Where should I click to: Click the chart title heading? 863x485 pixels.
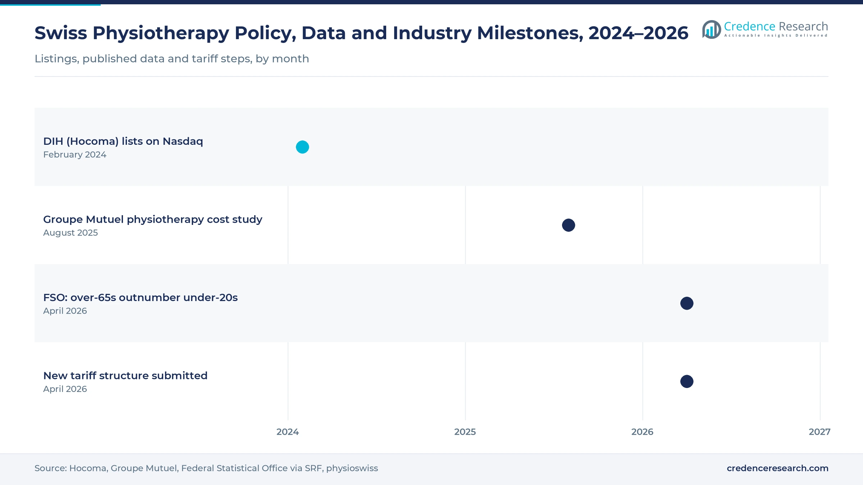pyautogui.click(x=361, y=33)
